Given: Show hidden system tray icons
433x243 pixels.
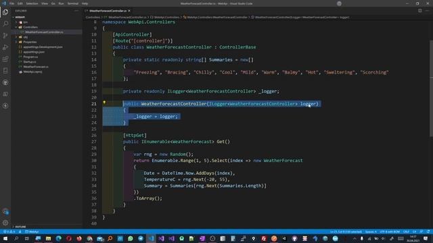Looking at the screenshot, I should [x=355, y=238].
